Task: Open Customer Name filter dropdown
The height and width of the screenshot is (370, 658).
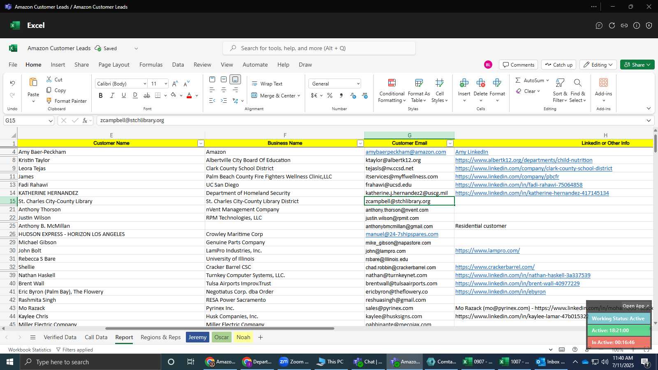Action: pyautogui.click(x=201, y=143)
